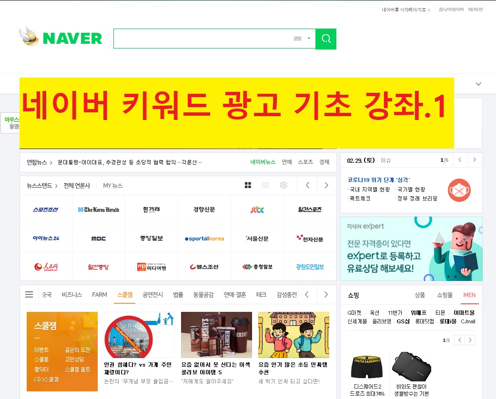Open the 전자신문 press logo

point(310,239)
